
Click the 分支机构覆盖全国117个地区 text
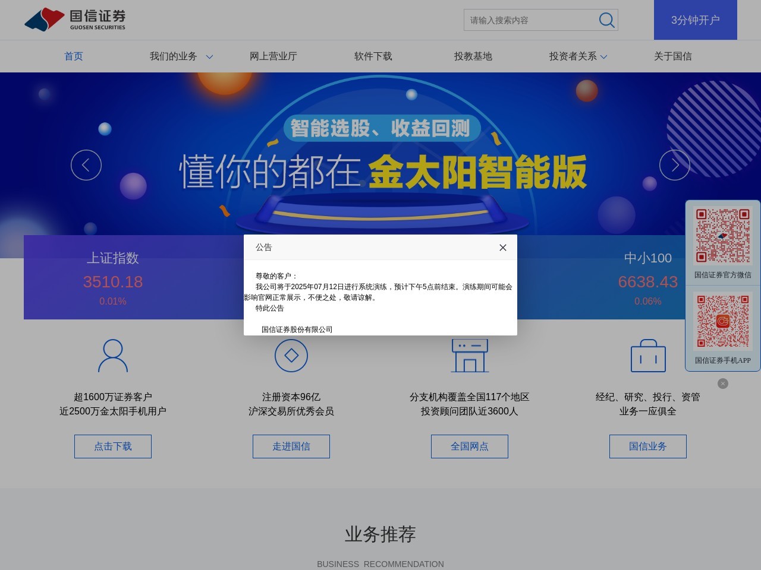pyautogui.click(x=470, y=397)
